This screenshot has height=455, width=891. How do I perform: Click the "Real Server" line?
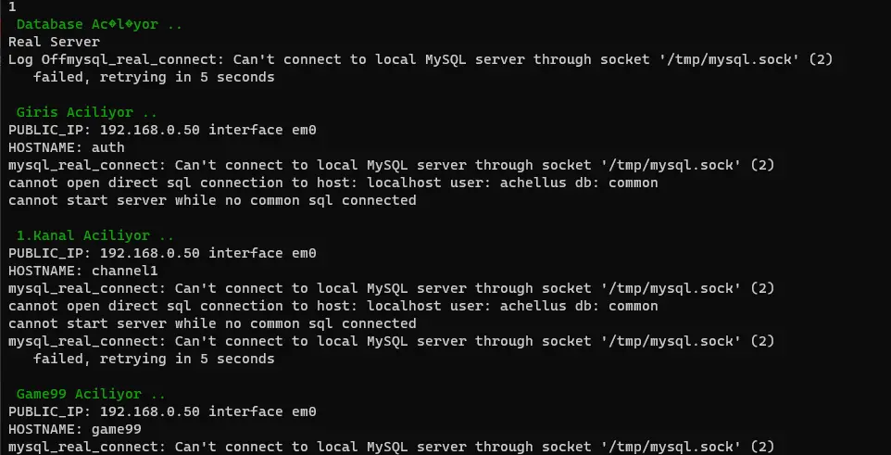pos(54,42)
